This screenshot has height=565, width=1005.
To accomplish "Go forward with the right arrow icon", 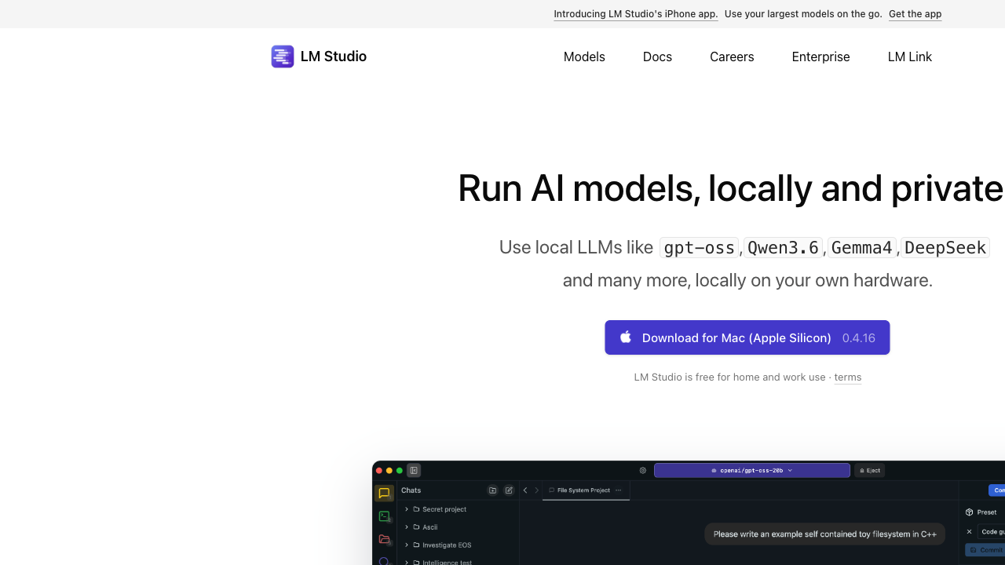I will 537,490.
